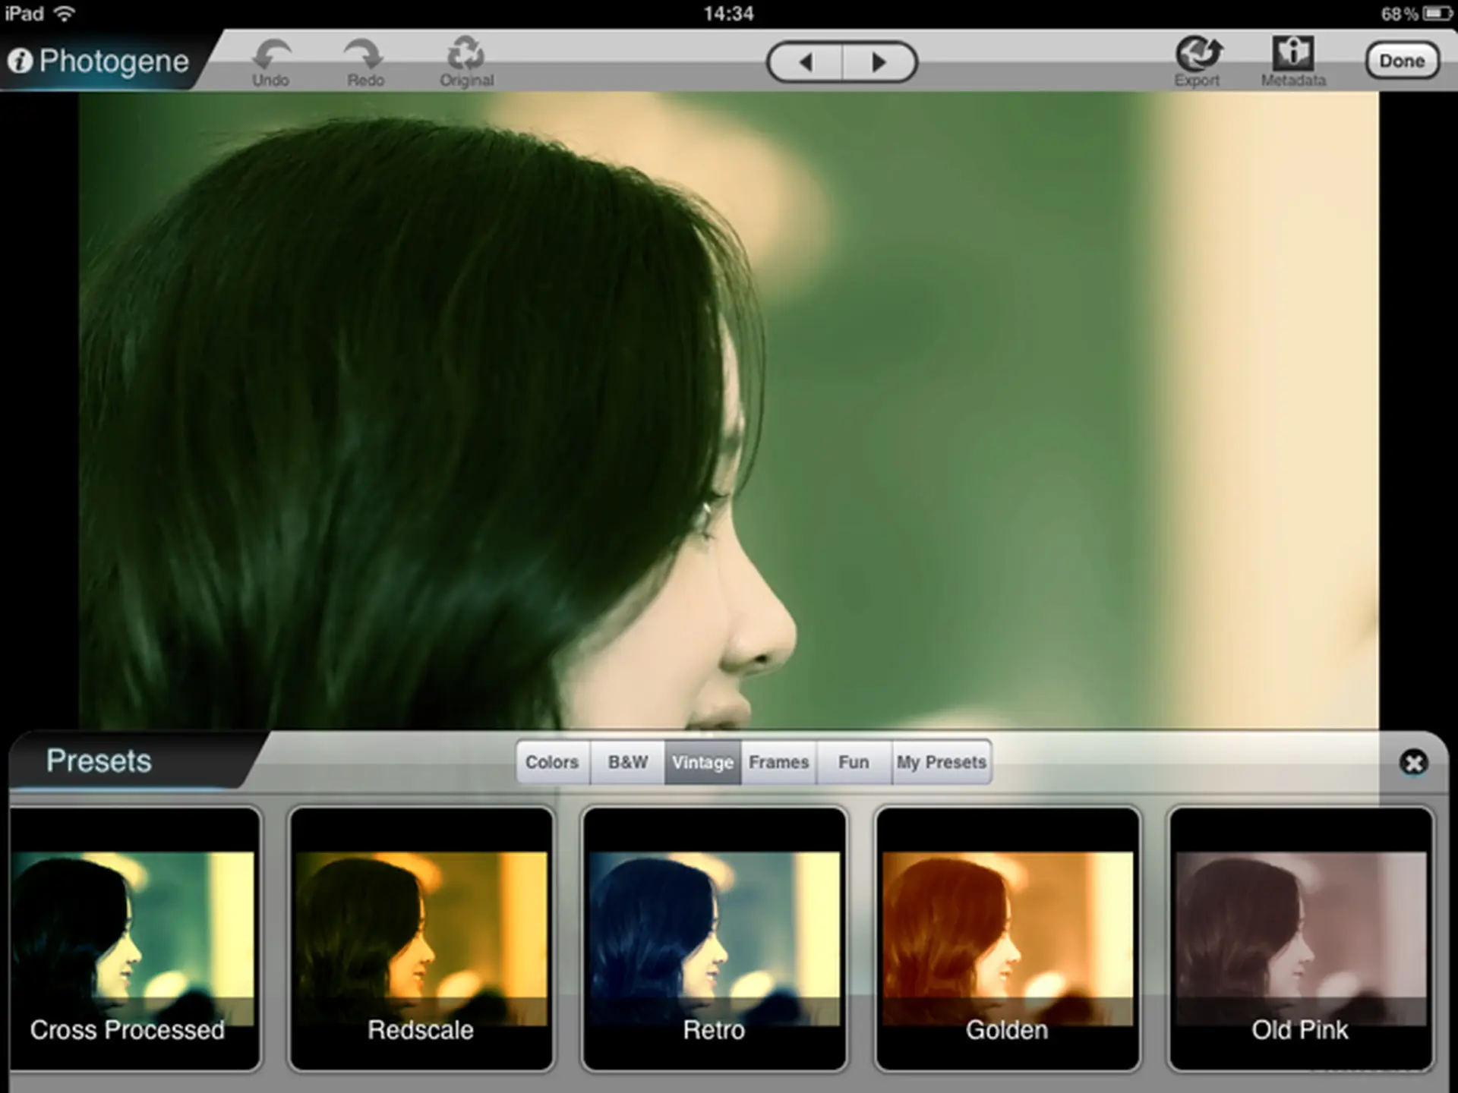The width and height of the screenshot is (1458, 1093).
Task: Switch to the Colors presets tab
Action: [552, 762]
